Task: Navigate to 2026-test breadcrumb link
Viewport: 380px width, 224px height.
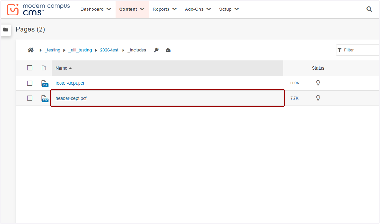Action: tap(109, 50)
